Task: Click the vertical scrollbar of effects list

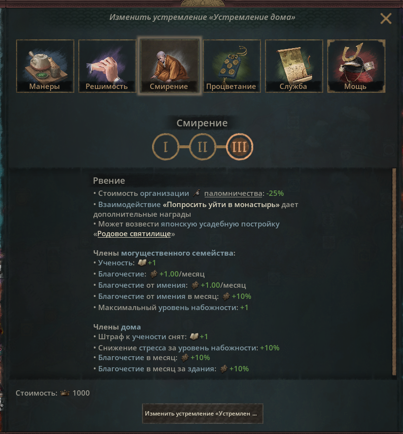Action: pyautogui.click(x=394, y=272)
